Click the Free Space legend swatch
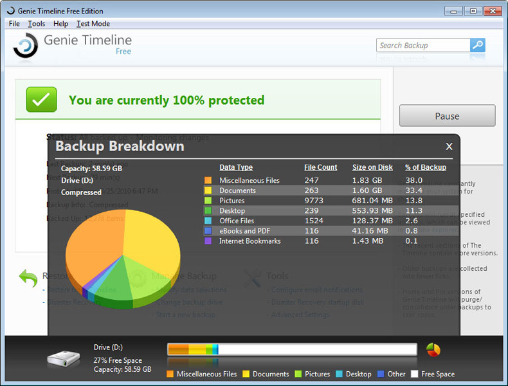 (x=414, y=374)
